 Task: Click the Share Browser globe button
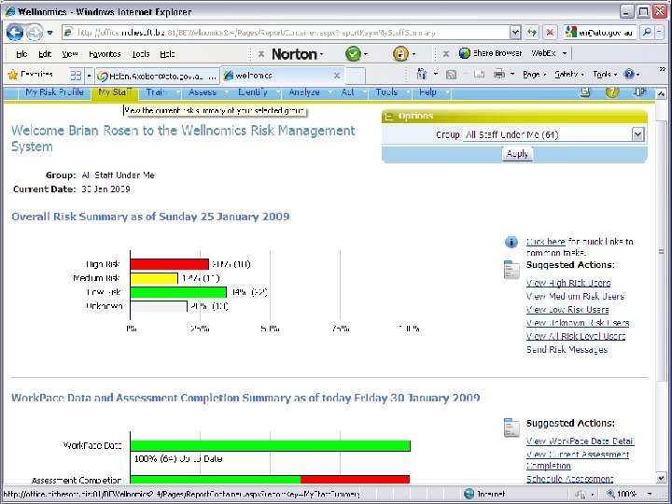pyautogui.click(x=490, y=53)
